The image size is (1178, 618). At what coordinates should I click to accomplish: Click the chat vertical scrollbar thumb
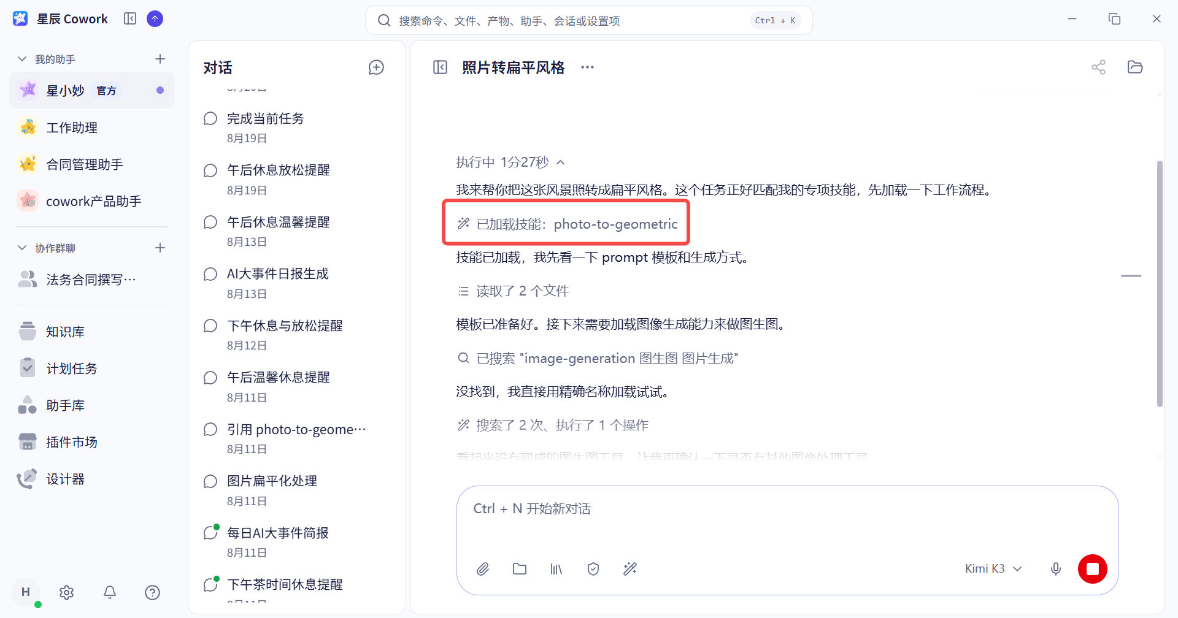click(1160, 283)
